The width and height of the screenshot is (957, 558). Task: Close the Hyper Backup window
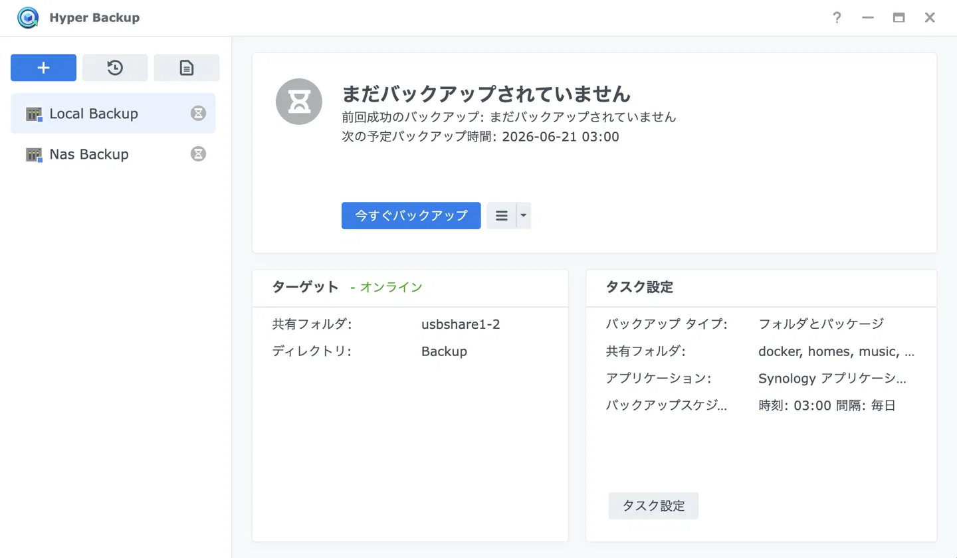[x=930, y=18]
